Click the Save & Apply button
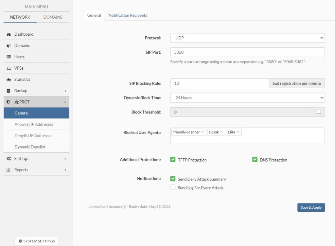This screenshot has height=246, width=335. click(x=311, y=207)
